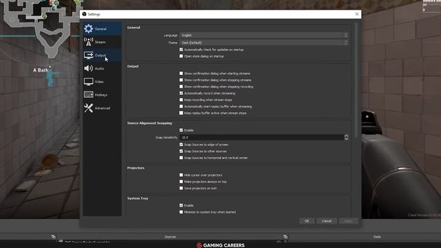
Task: Select the Hotkeys tab label
Action: coord(101,95)
